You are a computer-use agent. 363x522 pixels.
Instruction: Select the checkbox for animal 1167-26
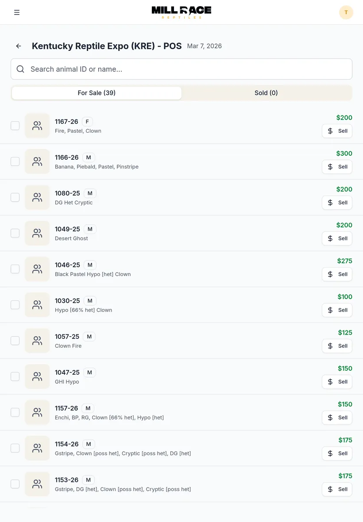tap(15, 126)
